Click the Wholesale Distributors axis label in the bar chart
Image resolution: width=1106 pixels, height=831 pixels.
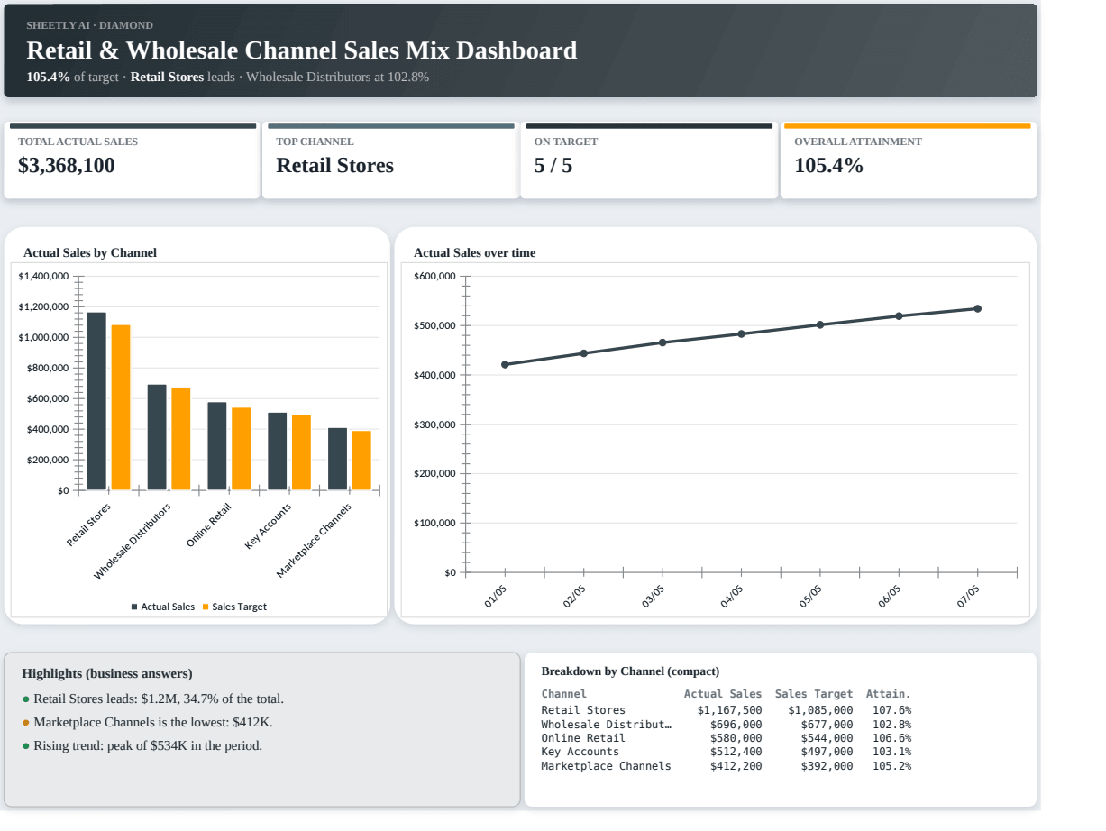pos(133,542)
